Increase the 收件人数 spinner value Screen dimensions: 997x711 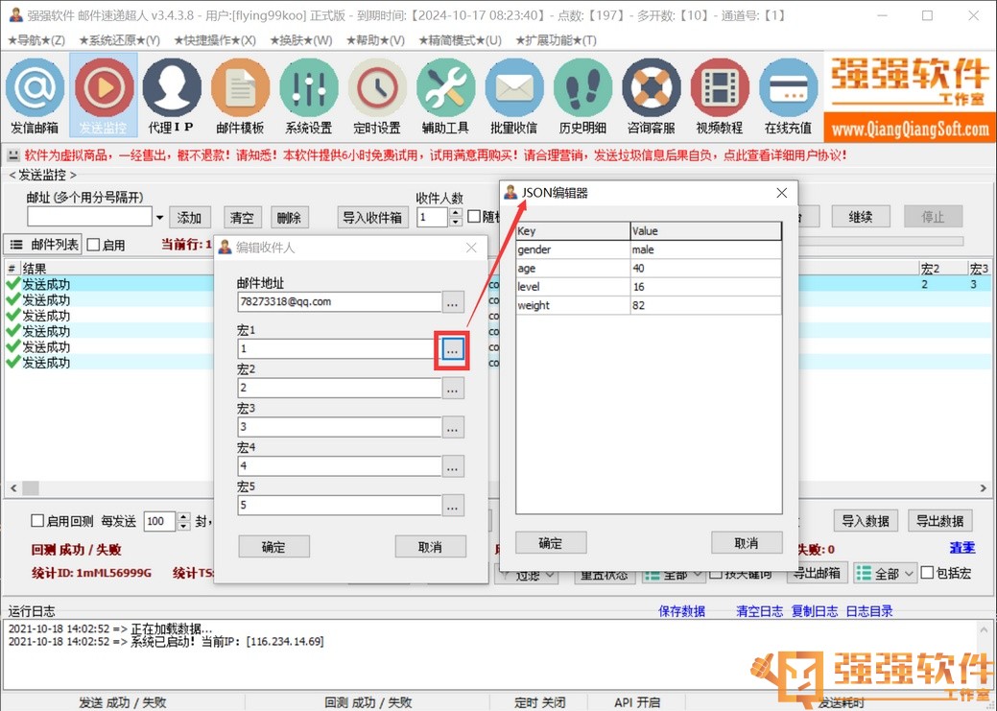455,212
